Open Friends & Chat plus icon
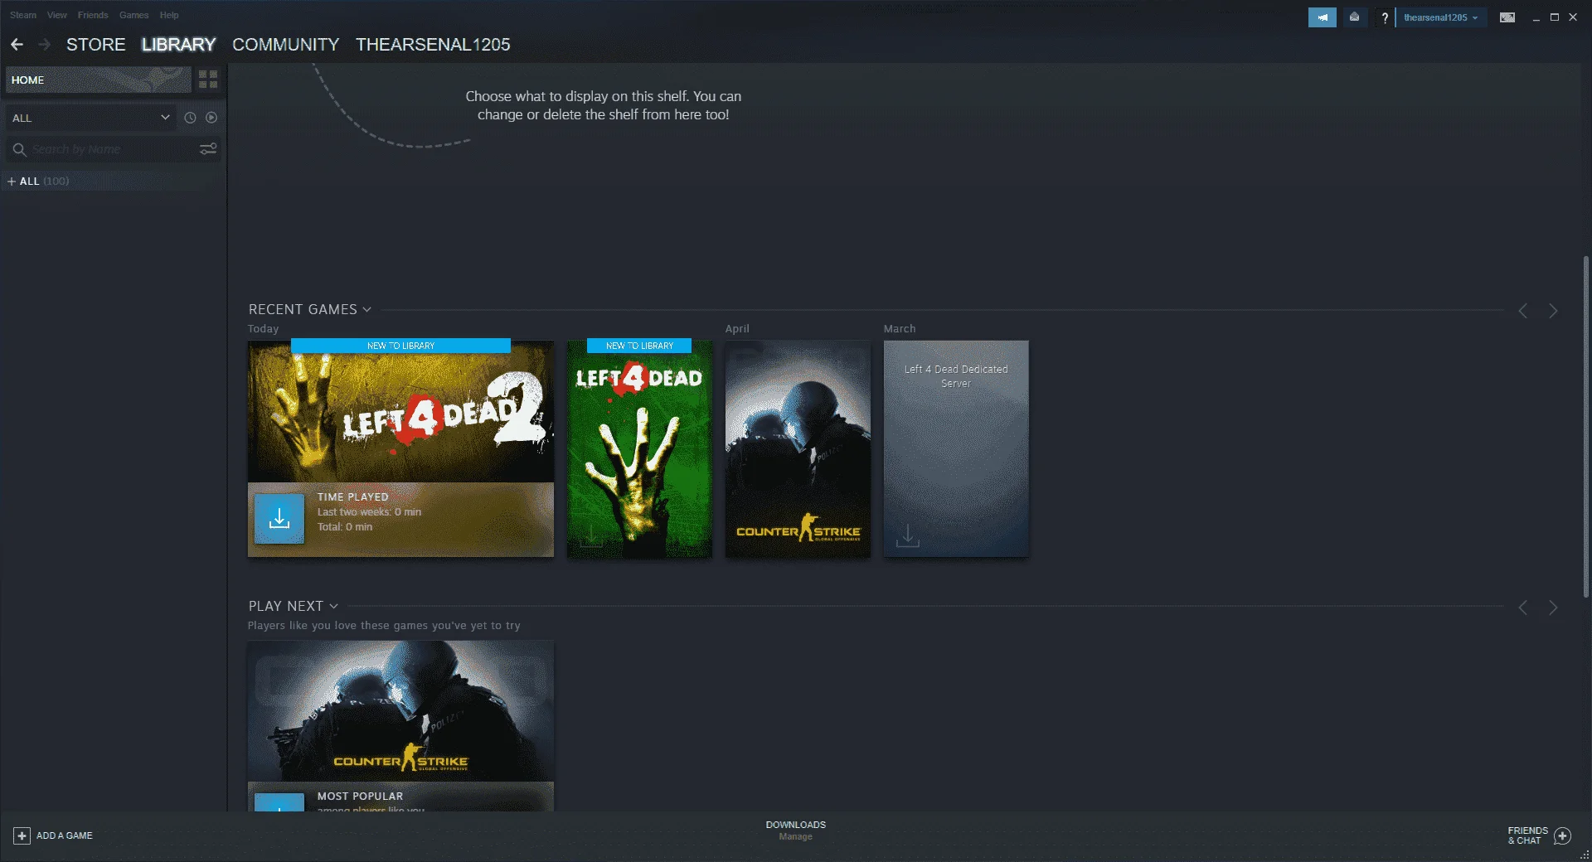1592x862 pixels. [x=1562, y=835]
